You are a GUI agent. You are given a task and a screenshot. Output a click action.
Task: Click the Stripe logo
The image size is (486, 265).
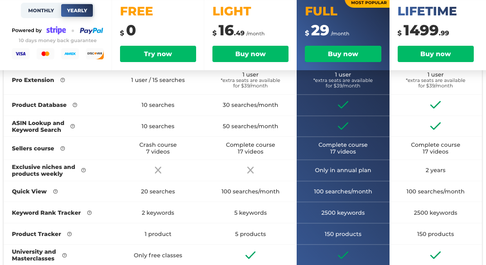pos(56,30)
